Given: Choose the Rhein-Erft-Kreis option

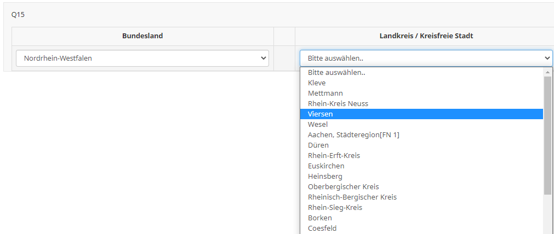Looking at the screenshot, I should pos(334,155).
